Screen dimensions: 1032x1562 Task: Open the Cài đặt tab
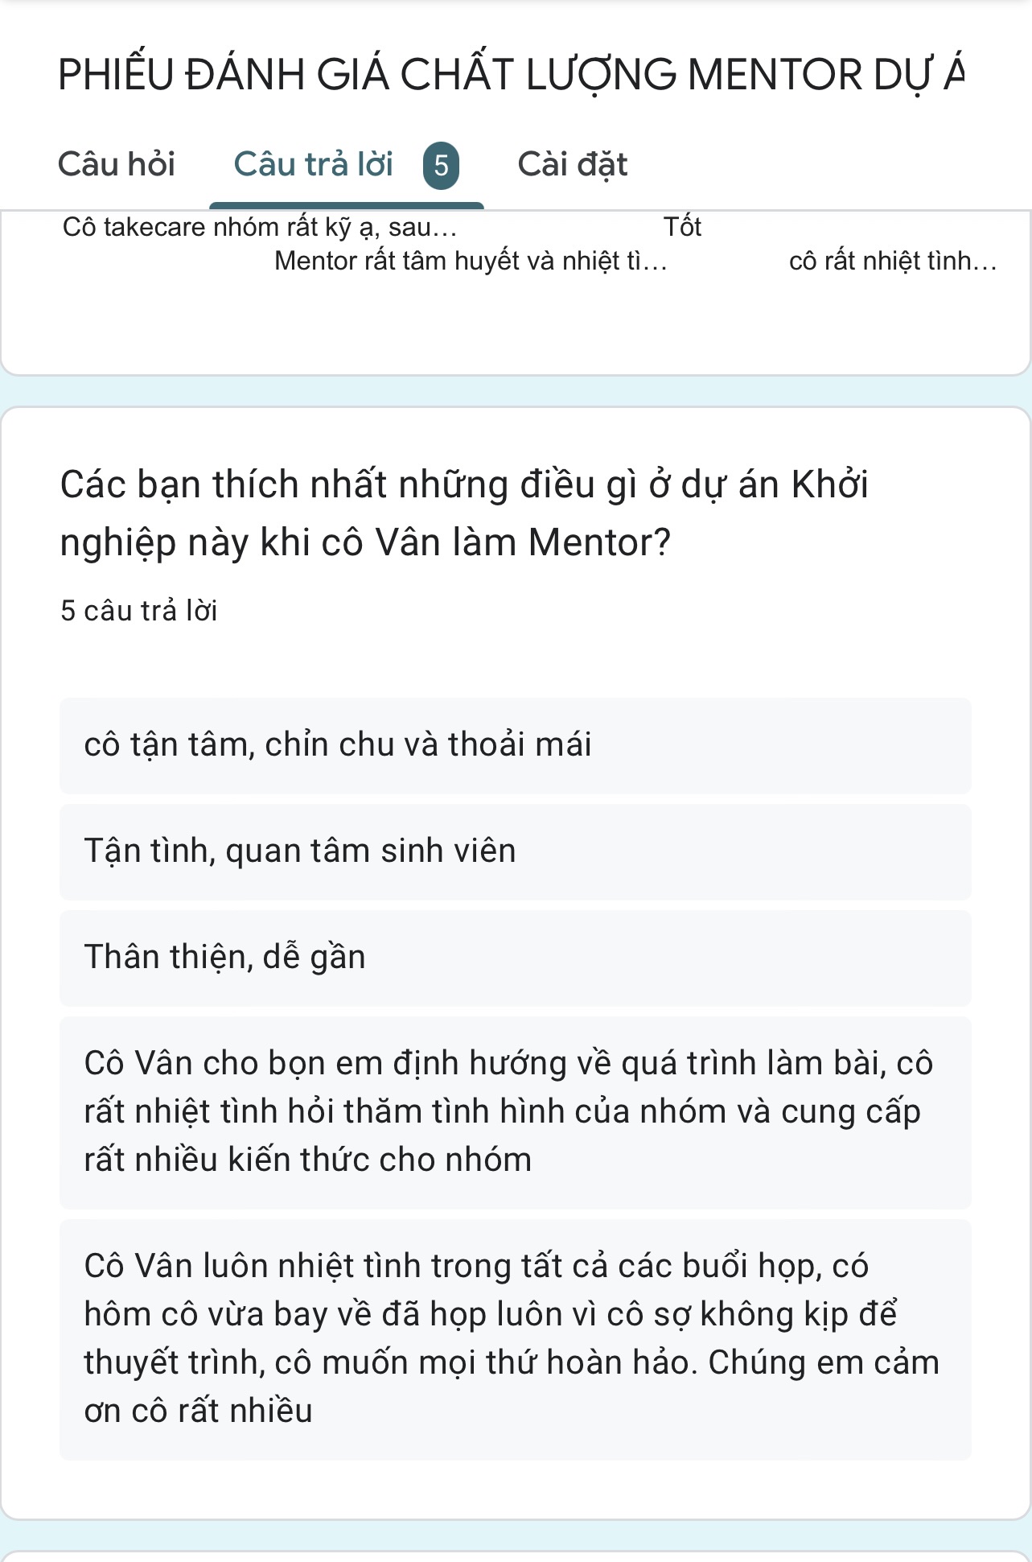coord(572,164)
